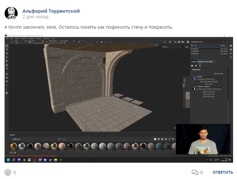Open the Python menu

pyautogui.click(x=39, y=38)
